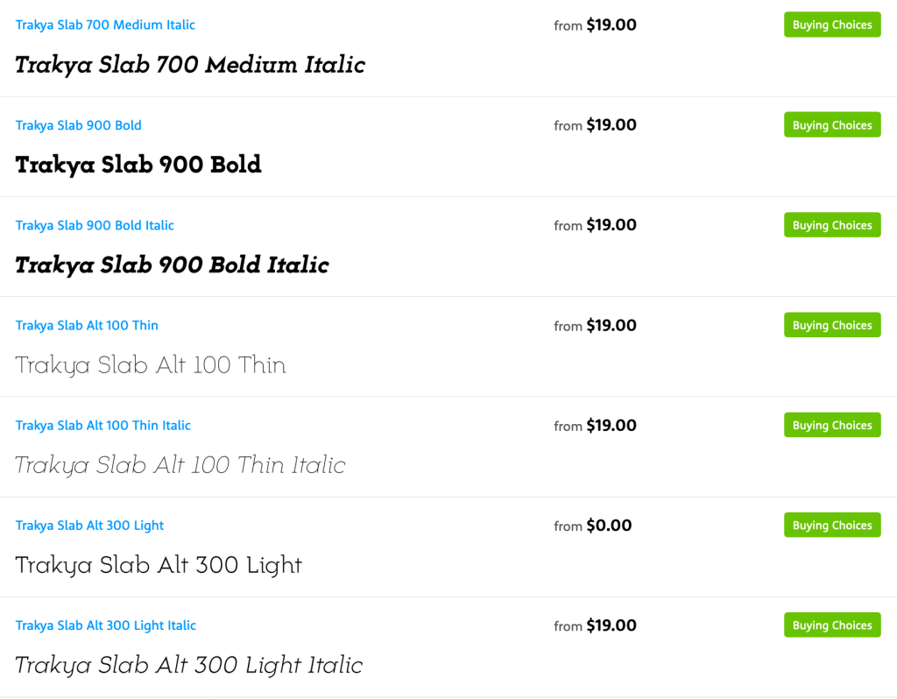897x699 pixels.
Task: Click Buying Choices for Slab Alt 100 Thin Italic
Action: (x=831, y=426)
